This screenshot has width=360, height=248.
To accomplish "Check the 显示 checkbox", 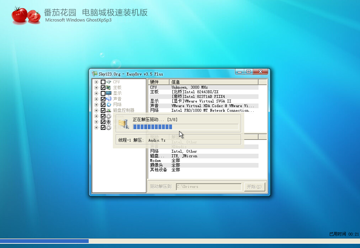I will click(x=103, y=93).
